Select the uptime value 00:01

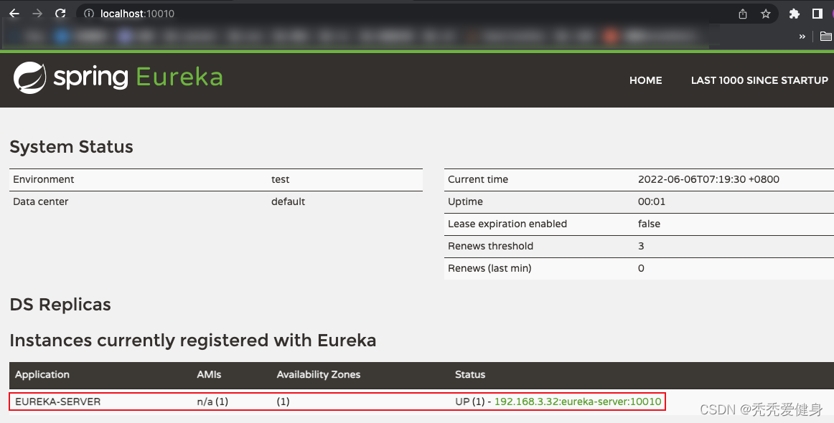tap(652, 202)
